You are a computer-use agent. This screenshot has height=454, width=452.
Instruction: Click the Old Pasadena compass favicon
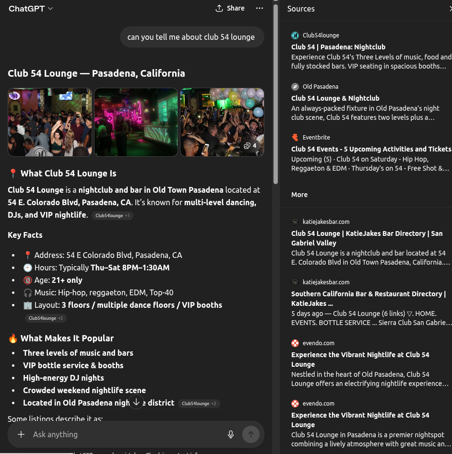tap(295, 87)
